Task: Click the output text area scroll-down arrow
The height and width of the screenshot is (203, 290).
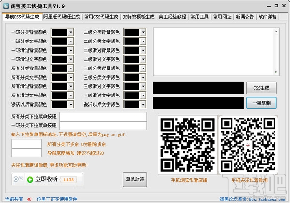Action: (276, 72)
